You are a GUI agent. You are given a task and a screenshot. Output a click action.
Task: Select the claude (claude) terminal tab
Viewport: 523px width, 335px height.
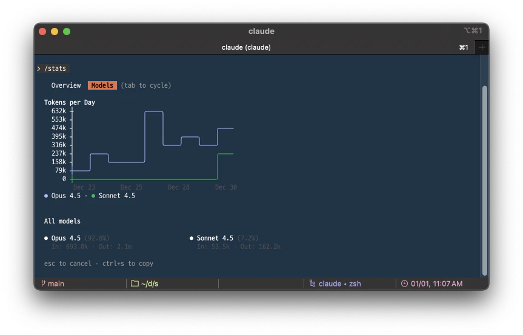coord(246,47)
